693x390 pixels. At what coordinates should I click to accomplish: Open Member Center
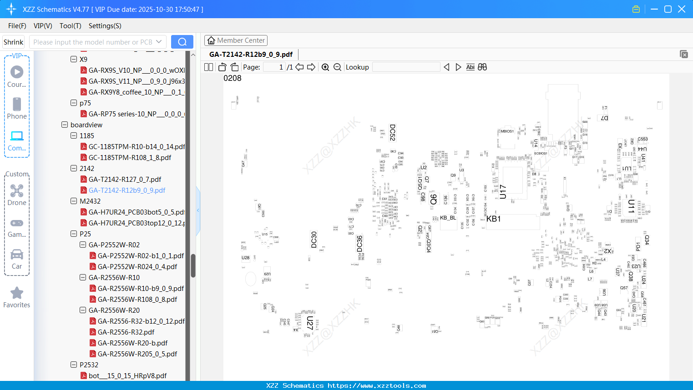point(236,40)
